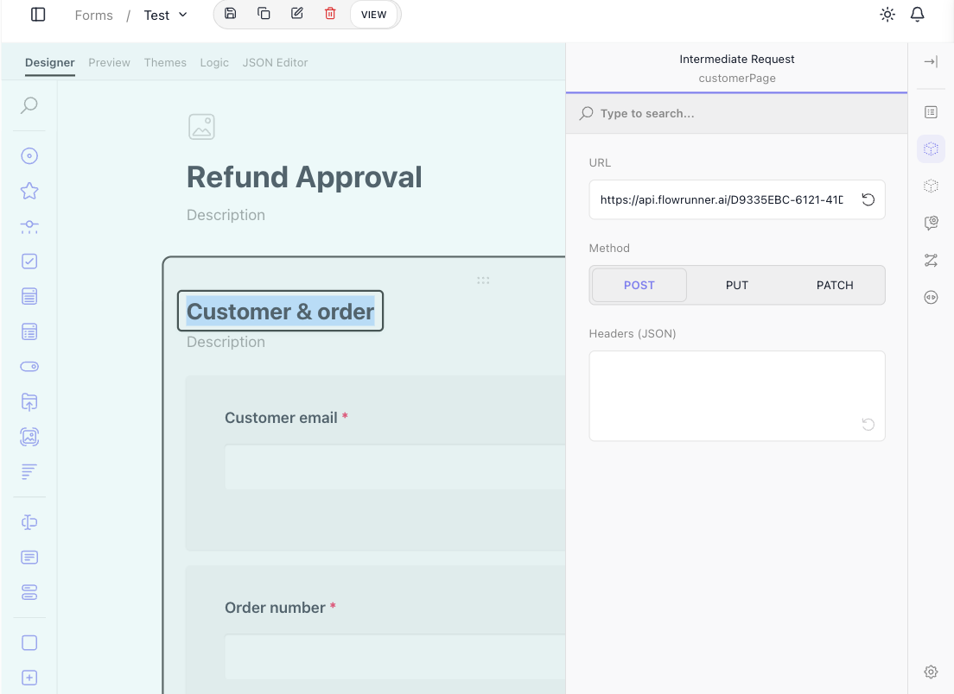This screenshot has width=954, height=694.
Task: Reset the Headers (JSON) field
Action: 868,424
